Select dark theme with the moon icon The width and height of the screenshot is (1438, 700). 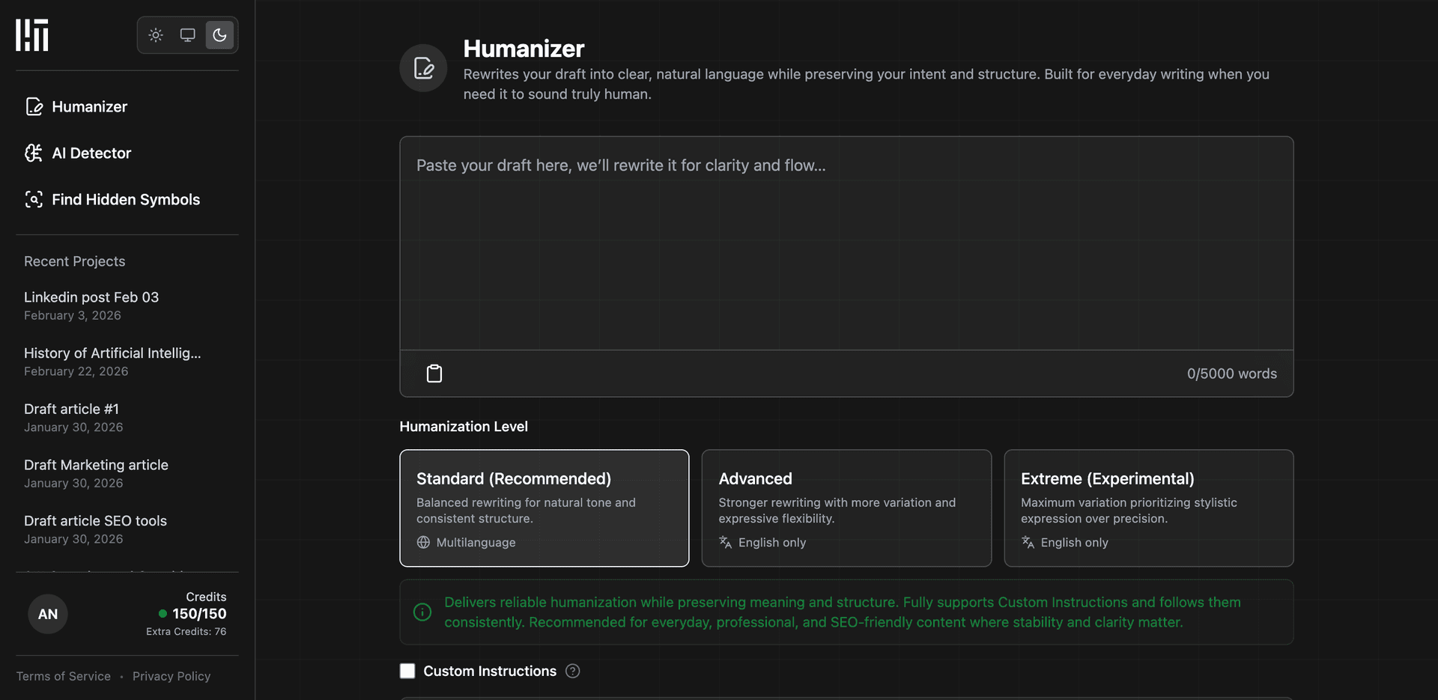(219, 35)
